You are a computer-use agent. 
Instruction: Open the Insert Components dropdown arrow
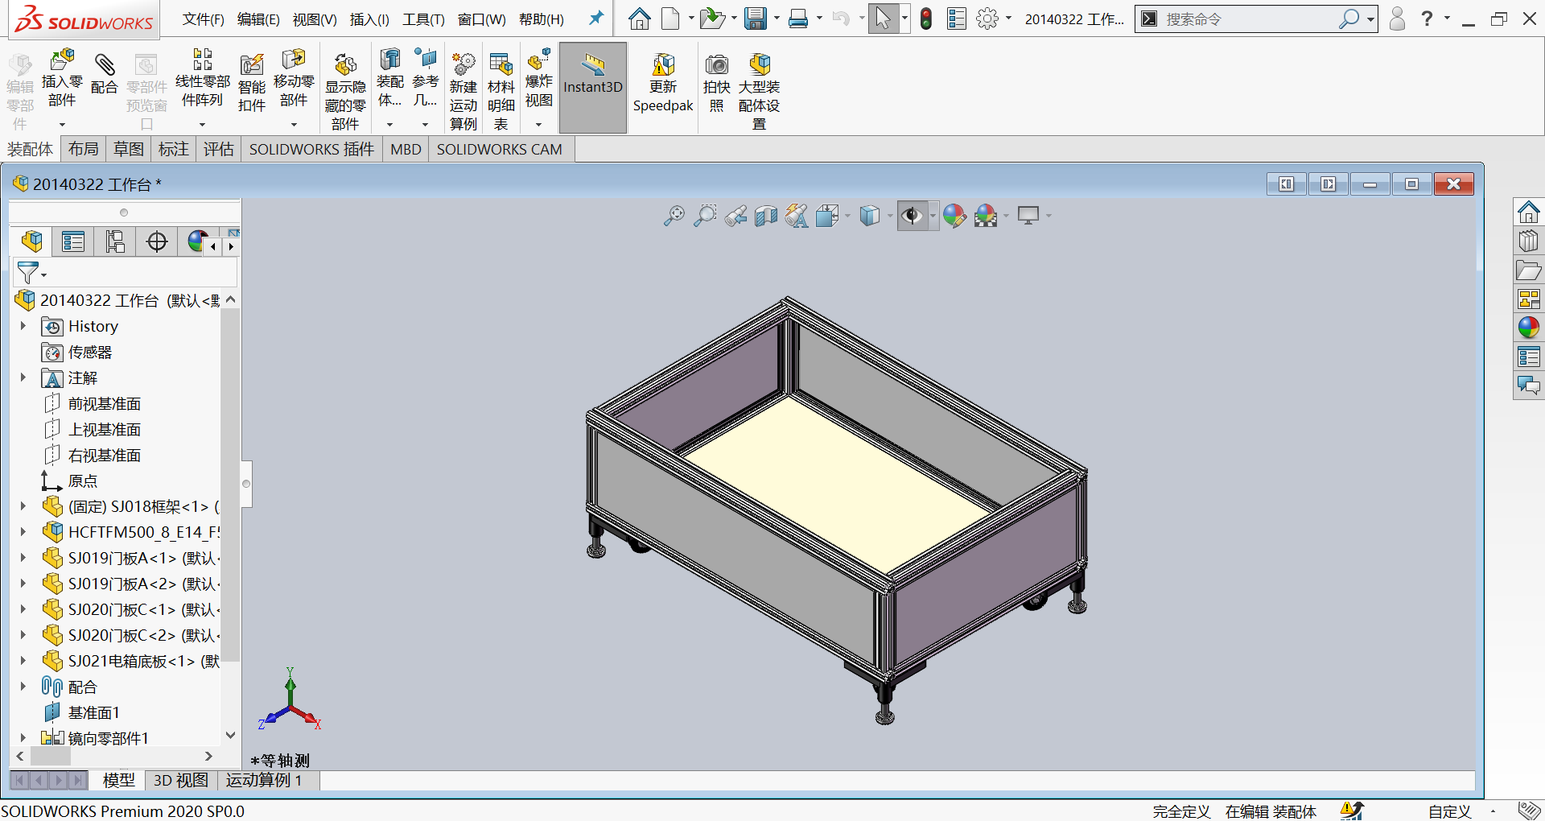[x=62, y=125]
